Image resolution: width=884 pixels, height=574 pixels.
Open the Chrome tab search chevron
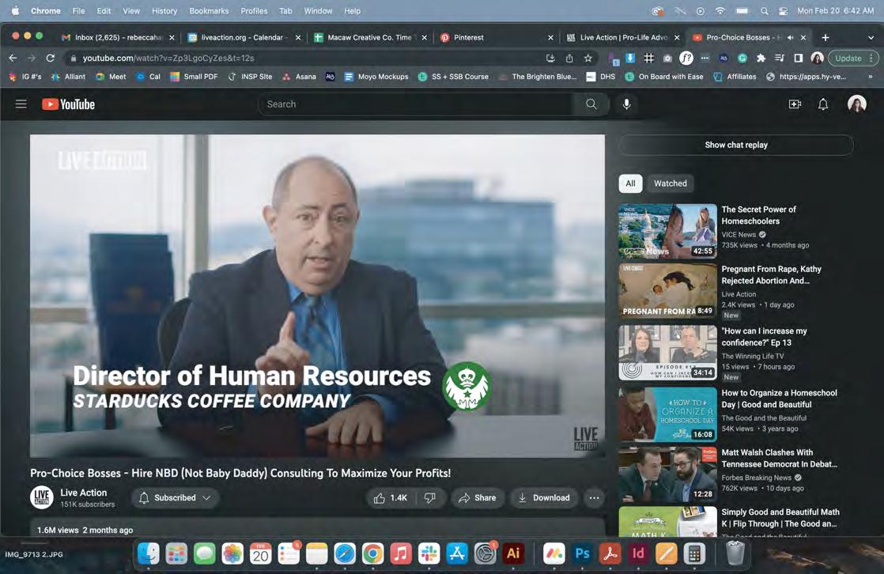(x=871, y=37)
